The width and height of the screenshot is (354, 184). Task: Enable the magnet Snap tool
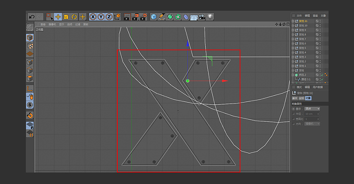pos(30,115)
